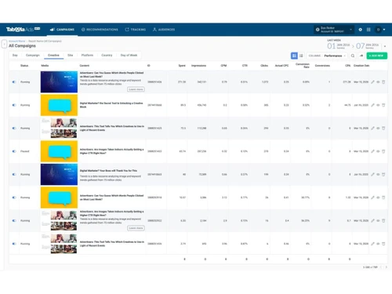Select the Creative tab
Viewport: 392px width, 294px height.
[53, 55]
